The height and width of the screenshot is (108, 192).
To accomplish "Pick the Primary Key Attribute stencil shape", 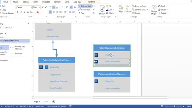I will 18,48.
